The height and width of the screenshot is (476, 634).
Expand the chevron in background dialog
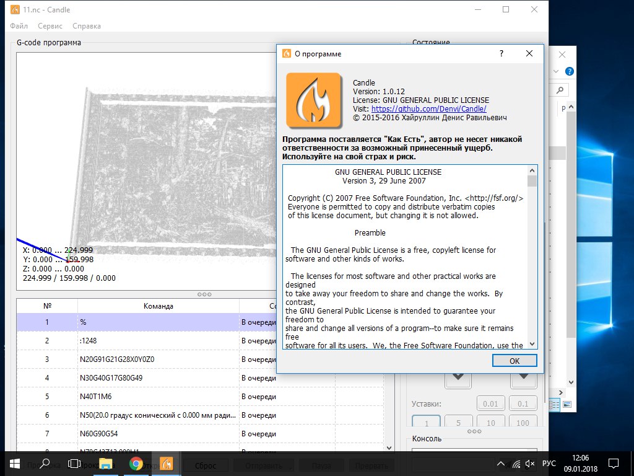556,72
